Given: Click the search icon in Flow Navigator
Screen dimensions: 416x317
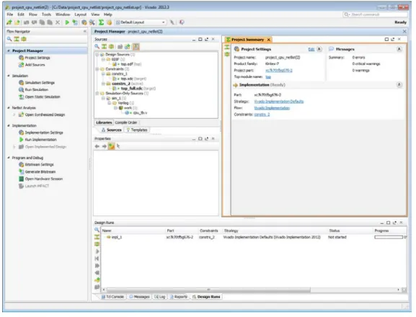Looking at the screenshot, I should (x=9, y=39).
